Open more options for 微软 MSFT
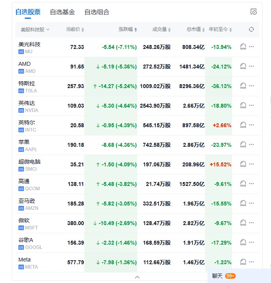The height and width of the screenshot is (283, 271). [251, 223]
